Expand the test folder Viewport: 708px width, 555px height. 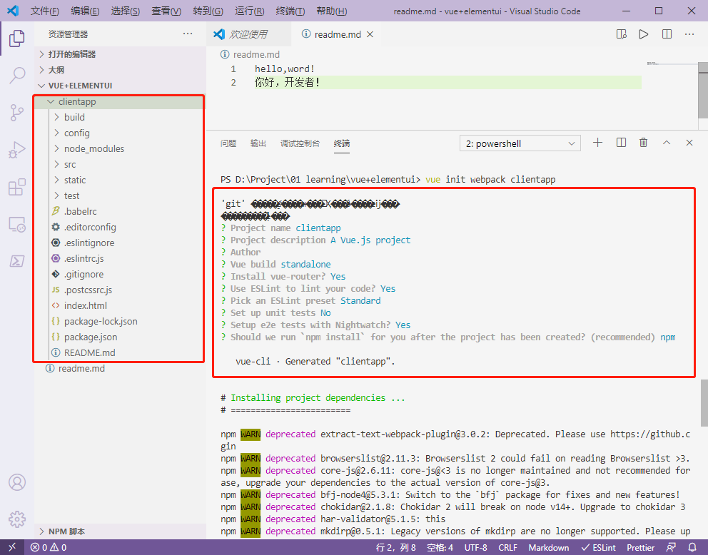tap(121, 196)
